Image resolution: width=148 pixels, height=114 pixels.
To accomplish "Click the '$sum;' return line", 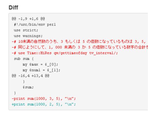I will [x=28, y=87].
